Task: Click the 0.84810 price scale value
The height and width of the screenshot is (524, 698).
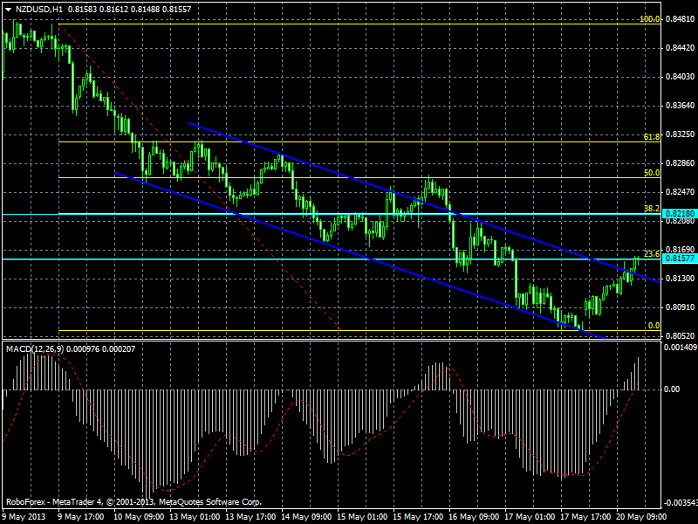Action: pyautogui.click(x=681, y=19)
